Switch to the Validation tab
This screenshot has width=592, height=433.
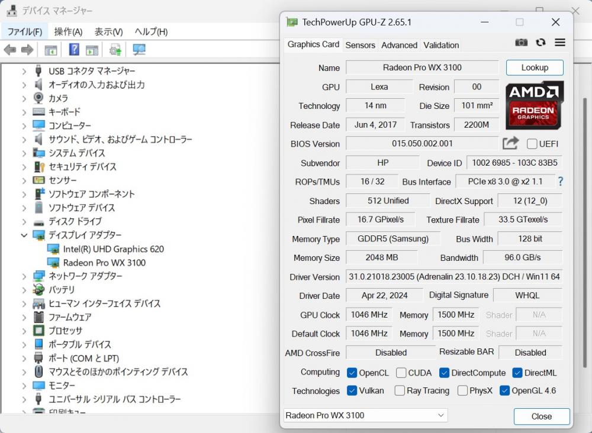pos(441,46)
